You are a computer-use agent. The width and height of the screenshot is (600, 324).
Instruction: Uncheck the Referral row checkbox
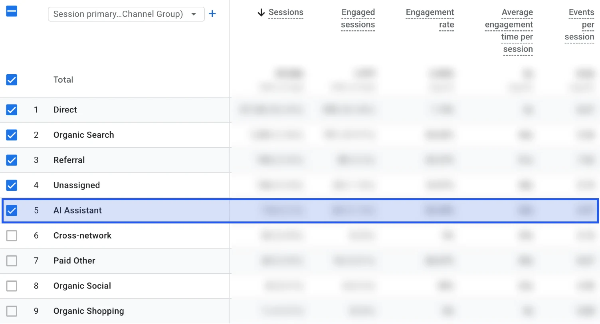12,160
